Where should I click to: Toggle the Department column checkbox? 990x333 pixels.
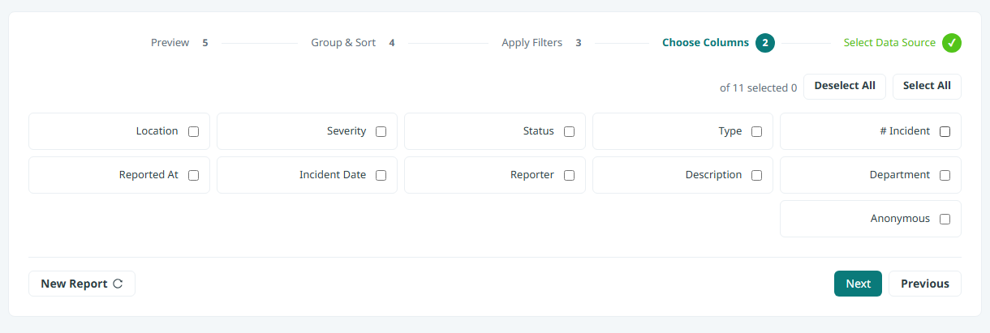tap(945, 175)
